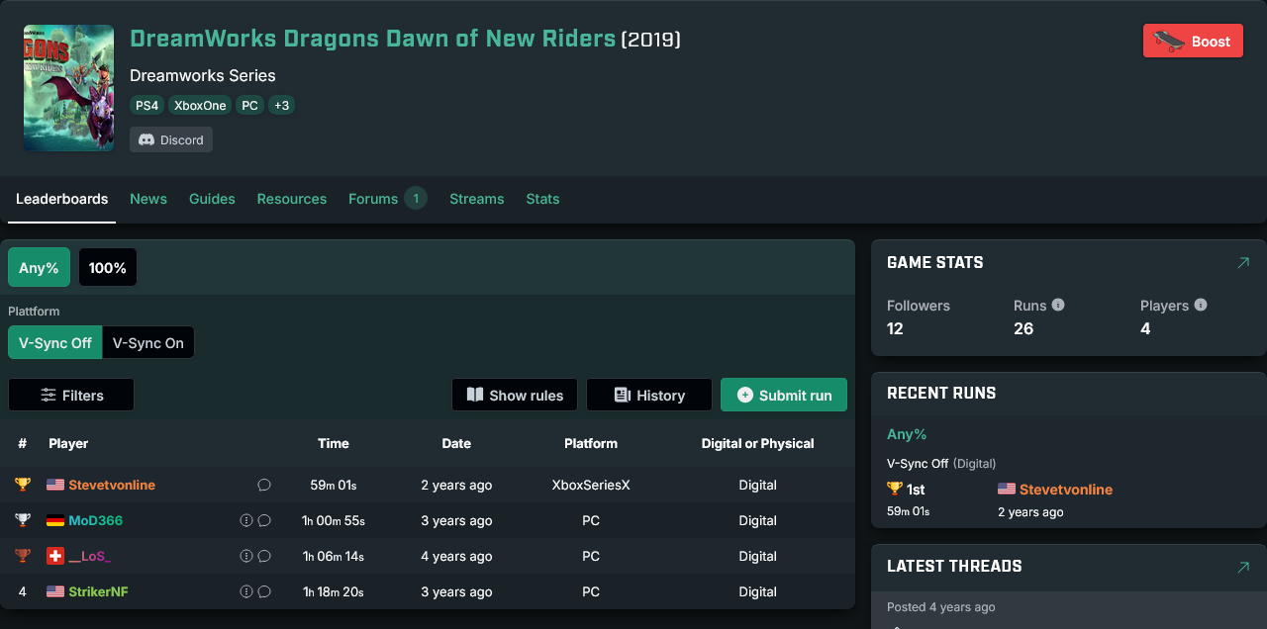Sort leaderboard by Date column
The width and height of the screenshot is (1267, 629).
click(456, 443)
